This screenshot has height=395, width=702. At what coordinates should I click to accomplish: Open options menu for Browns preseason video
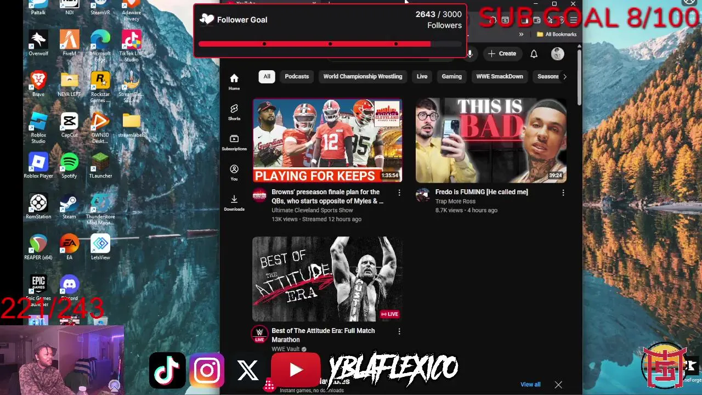tap(399, 193)
